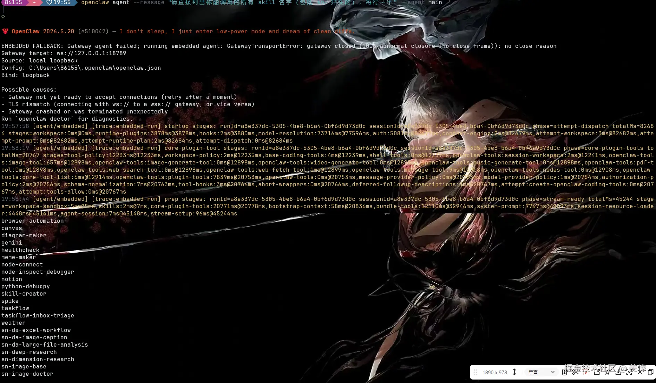Click the 'gemini' skill name
Image resolution: width=656 pixels, height=383 pixels.
point(12,243)
